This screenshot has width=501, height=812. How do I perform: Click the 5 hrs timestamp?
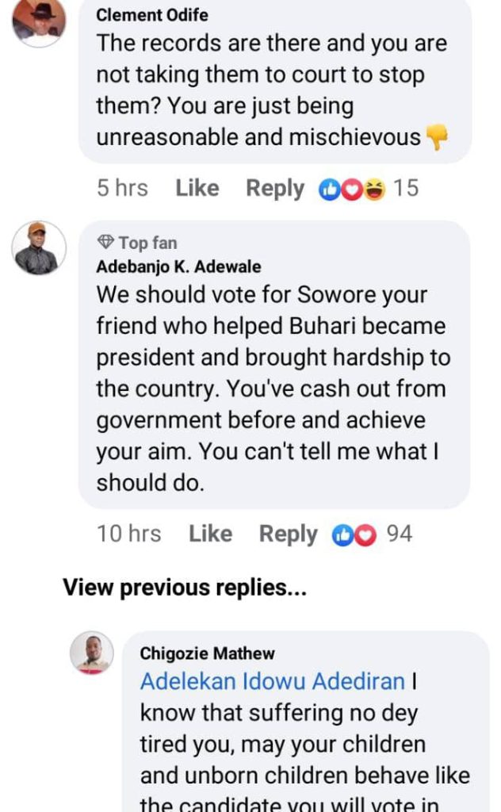click(122, 188)
